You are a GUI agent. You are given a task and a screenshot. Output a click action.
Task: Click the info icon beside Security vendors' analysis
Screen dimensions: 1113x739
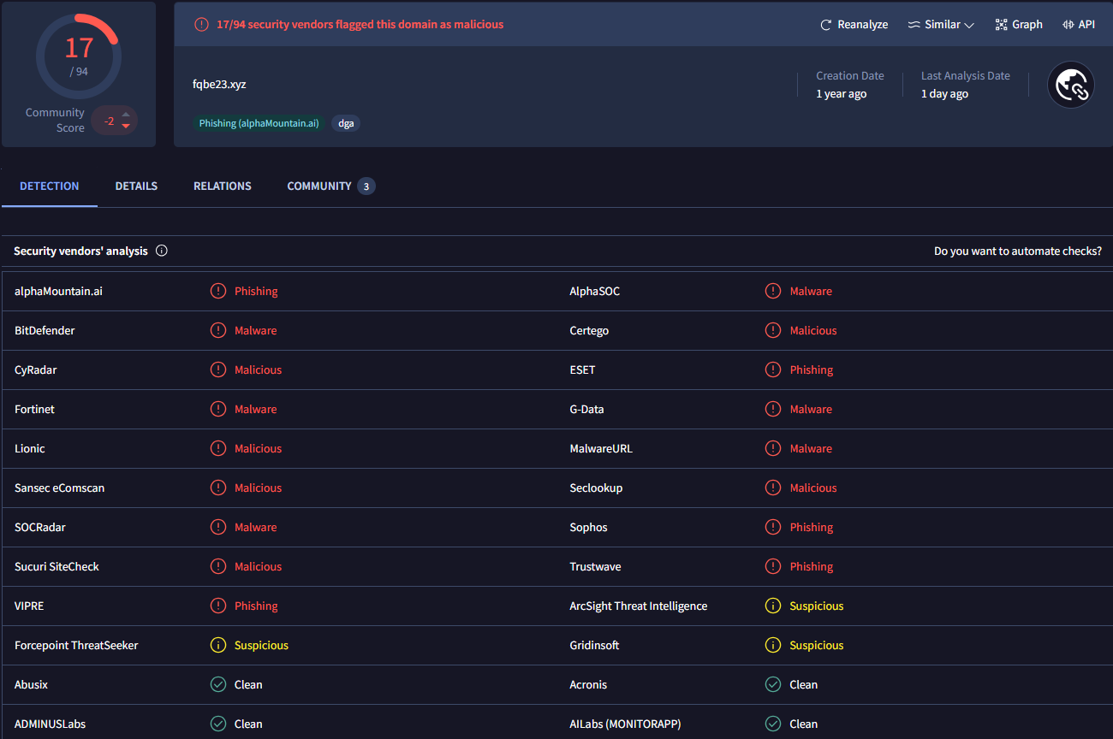pos(162,251)
